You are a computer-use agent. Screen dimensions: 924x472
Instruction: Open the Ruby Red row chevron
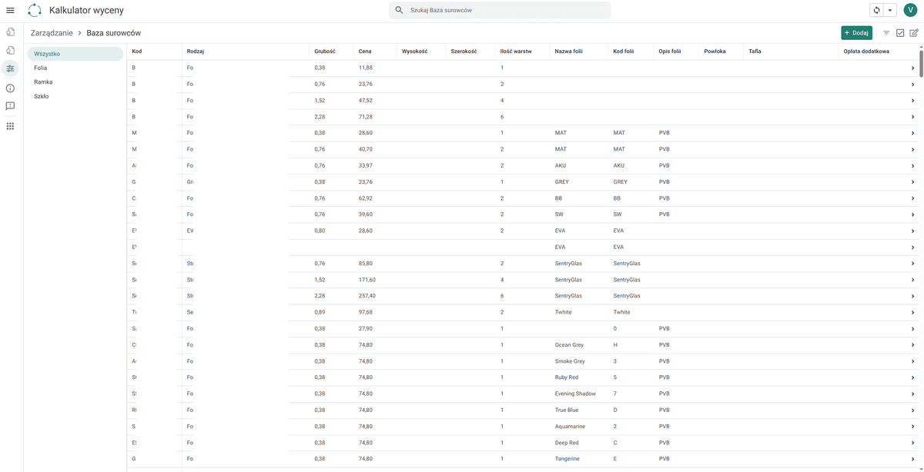coord(912,377)
